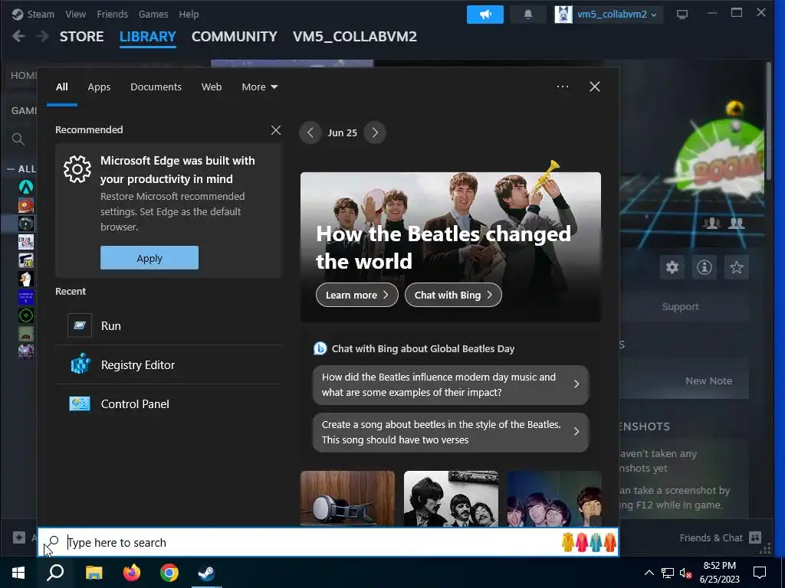Go to Steam LIBRARY section

pos(148,37)
